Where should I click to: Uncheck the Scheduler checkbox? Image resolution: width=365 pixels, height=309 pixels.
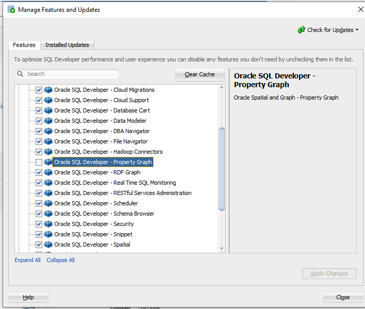point(39,203)
